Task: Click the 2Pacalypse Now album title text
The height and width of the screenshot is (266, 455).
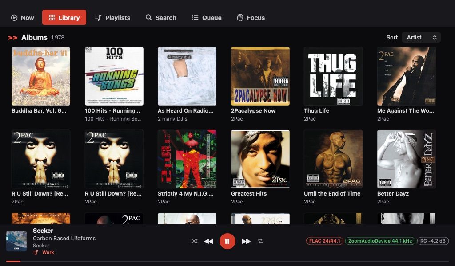Action: [x=253, y=110]
